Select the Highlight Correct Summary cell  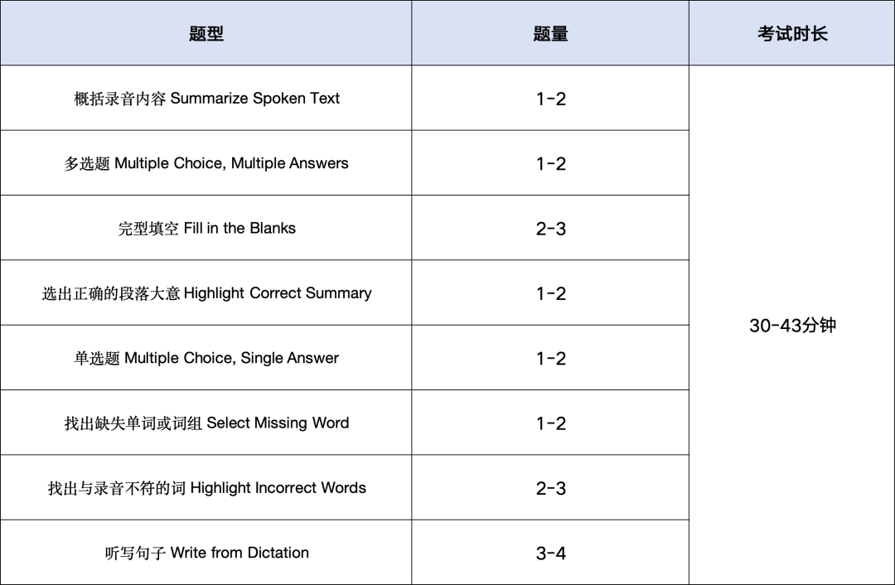[206, 292]
